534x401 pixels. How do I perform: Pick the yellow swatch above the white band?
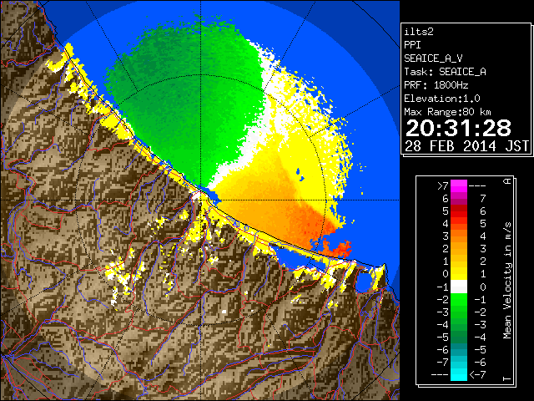(459, 274)
